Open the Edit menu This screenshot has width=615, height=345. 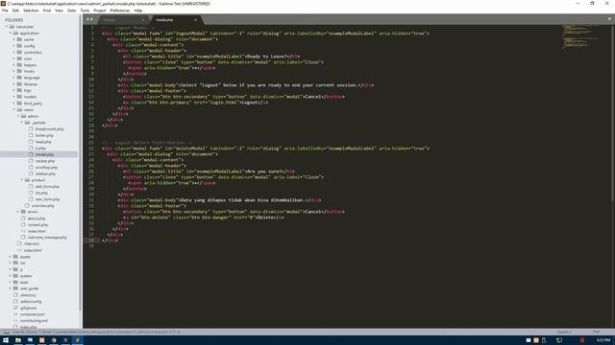coord(15,11)
